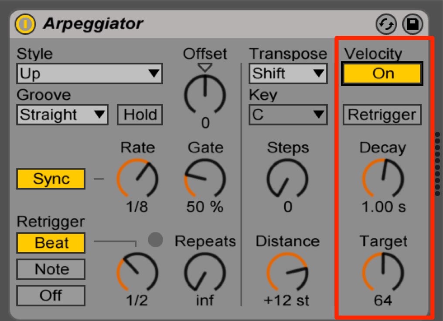Enable the Hold toggle
The width and height of the screenshot is (443, 321).
[140, 115]
